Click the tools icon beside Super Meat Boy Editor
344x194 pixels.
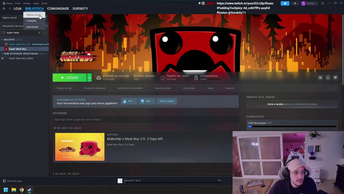click(2, 58)
